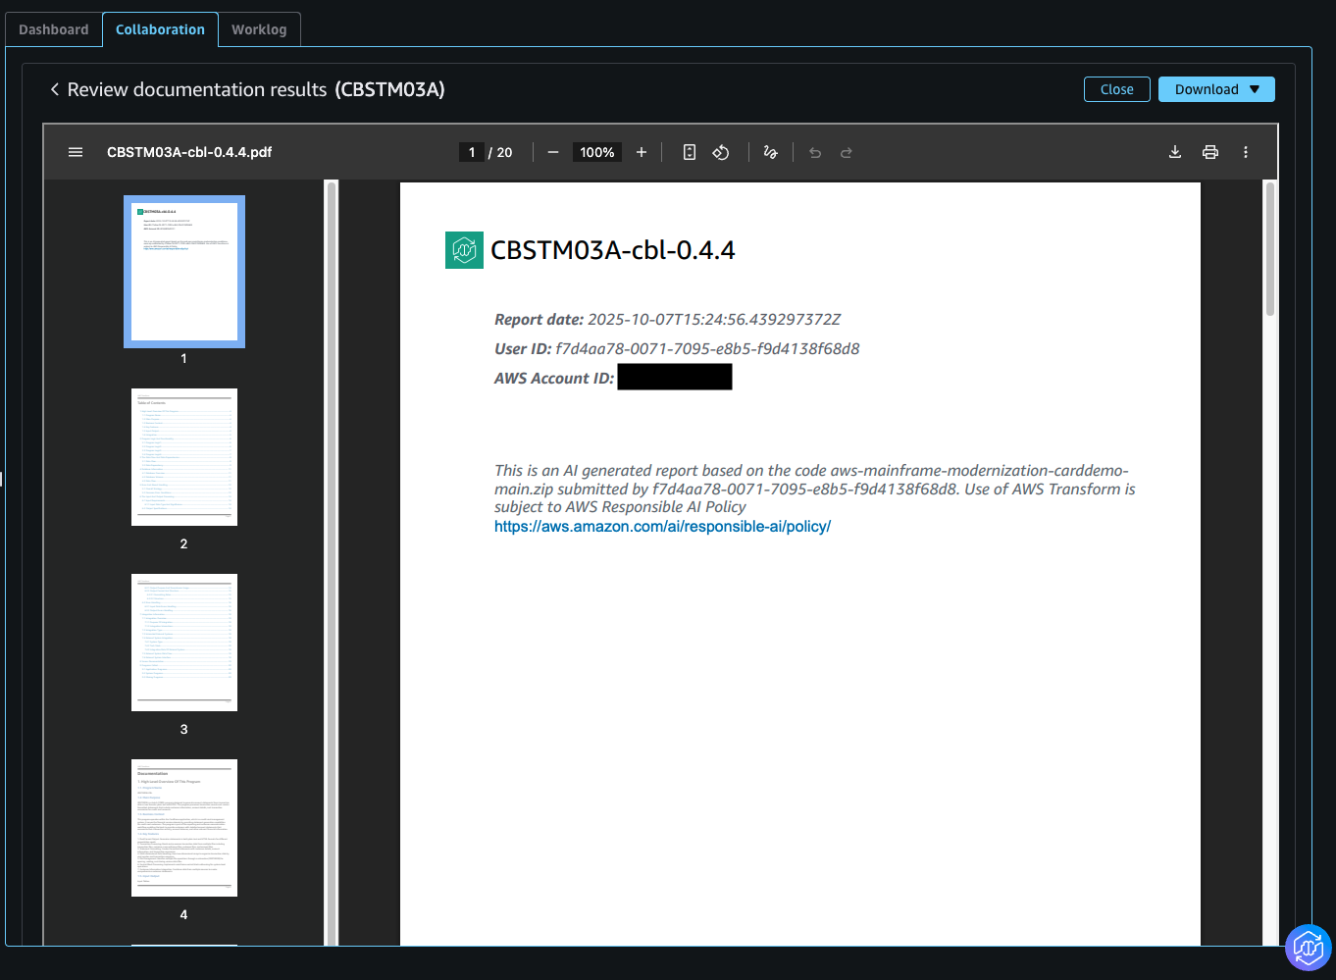Toggle the PDF sidebar menu icon
1336x980 pixels.
76,152
